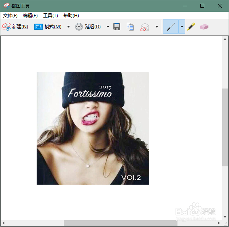Select the Pen tool
The width and height of the screenshot is (229, 227).
point(171,27)
